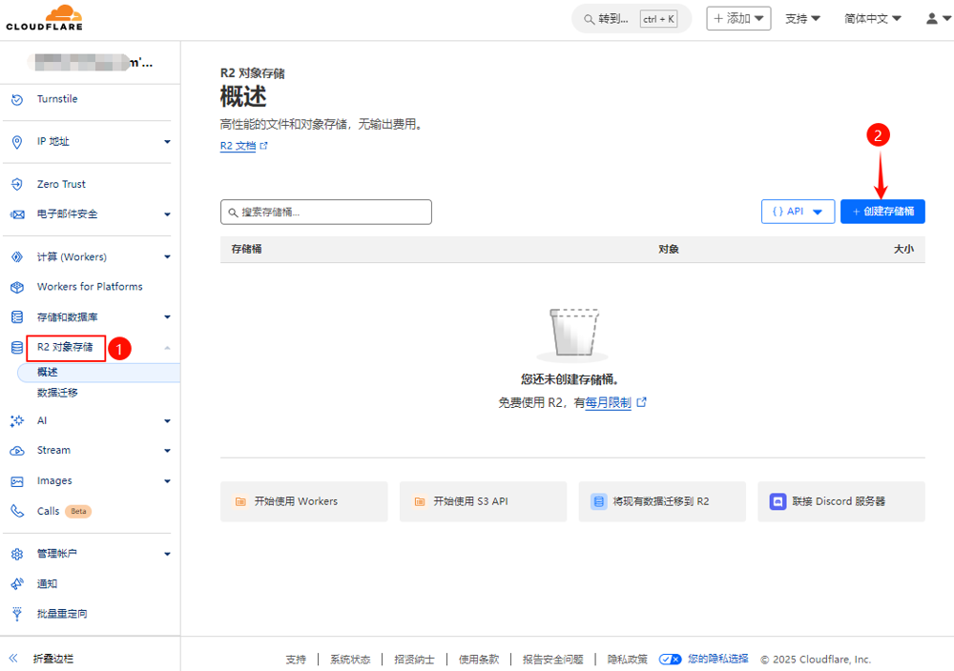This screenshot has width=954, height=671.
Task: Open the 开始使用 S3 API card
Action: pos(488,501)
